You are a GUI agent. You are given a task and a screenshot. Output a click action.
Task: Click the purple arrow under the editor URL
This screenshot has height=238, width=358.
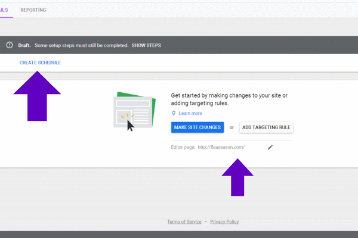click(237, 177)
